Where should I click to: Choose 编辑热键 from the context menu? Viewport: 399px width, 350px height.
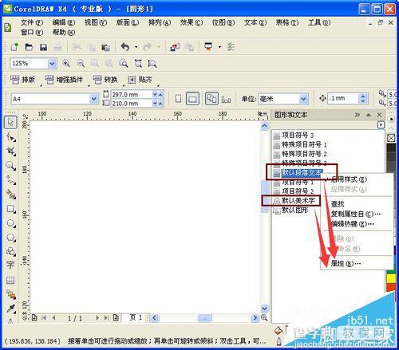(353, 224)
